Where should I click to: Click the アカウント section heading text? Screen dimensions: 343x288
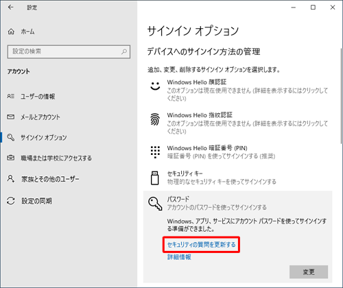(x=19, y=71)
